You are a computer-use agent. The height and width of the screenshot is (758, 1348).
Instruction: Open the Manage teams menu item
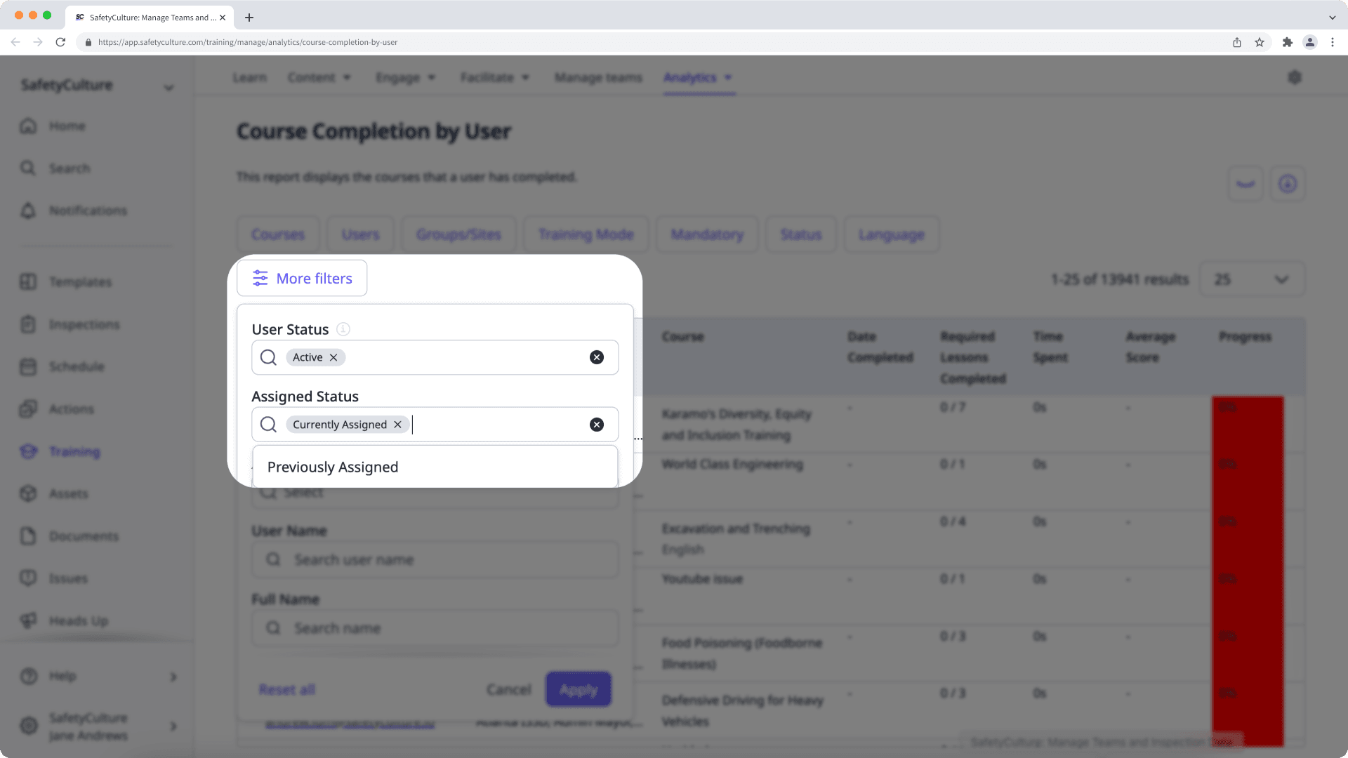598,77
